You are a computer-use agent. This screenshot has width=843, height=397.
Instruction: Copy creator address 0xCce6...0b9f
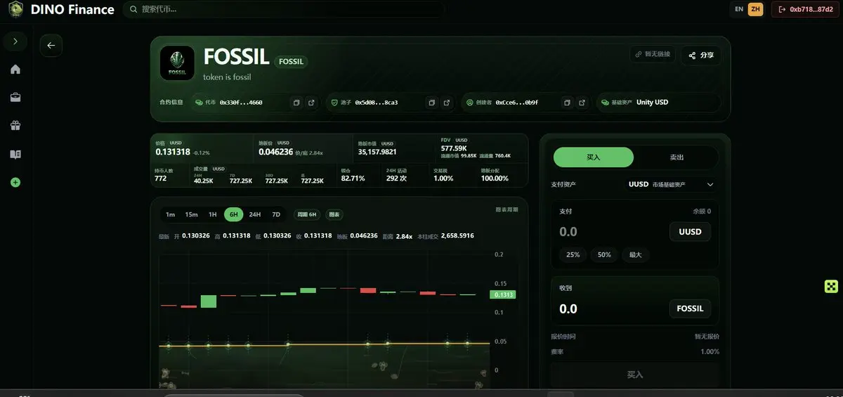(567, 103)
